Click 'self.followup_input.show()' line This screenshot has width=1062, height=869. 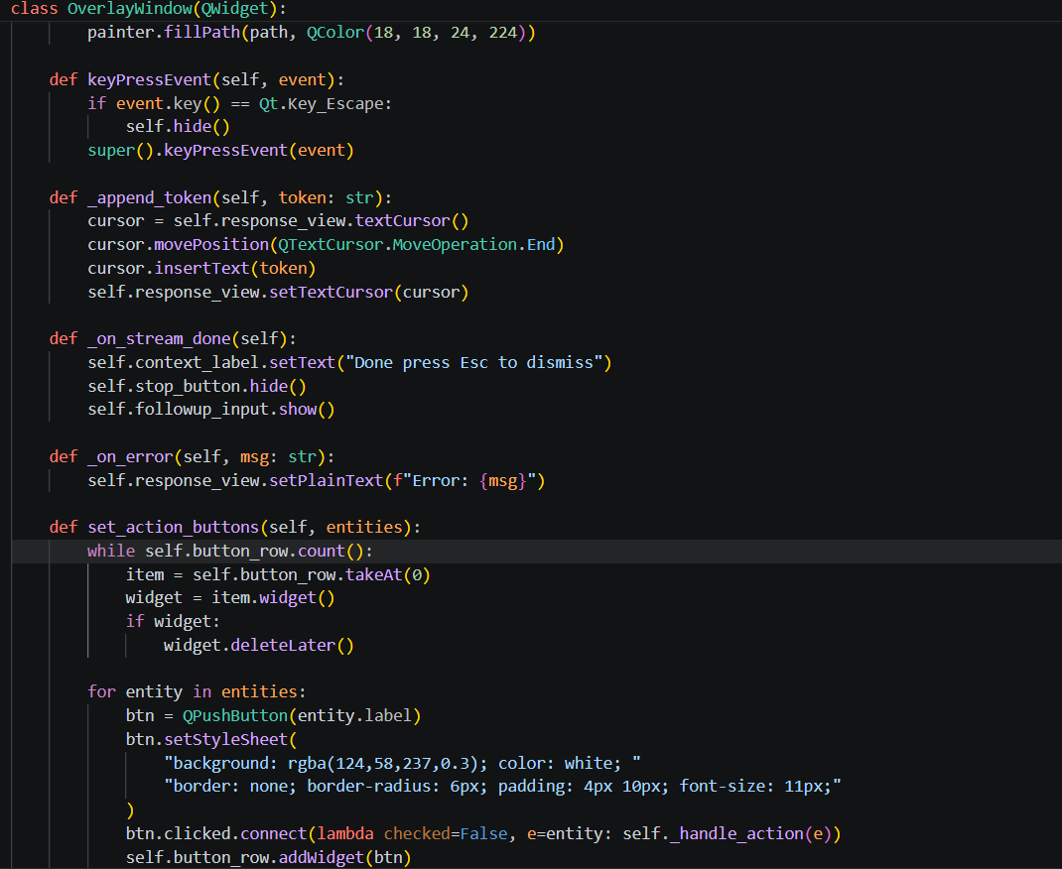tap(210, 410)
